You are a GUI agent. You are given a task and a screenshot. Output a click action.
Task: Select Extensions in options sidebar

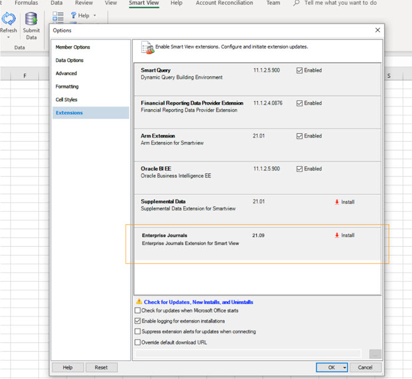tap(91, 112)
